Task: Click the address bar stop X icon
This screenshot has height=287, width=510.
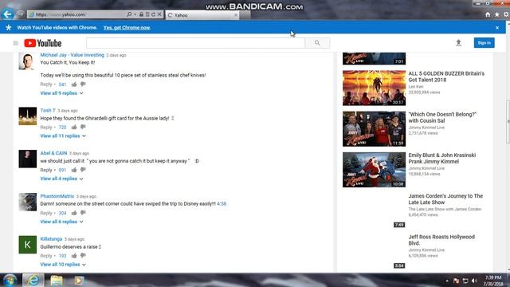Action: pyautogui.click(x=159, y=14)
